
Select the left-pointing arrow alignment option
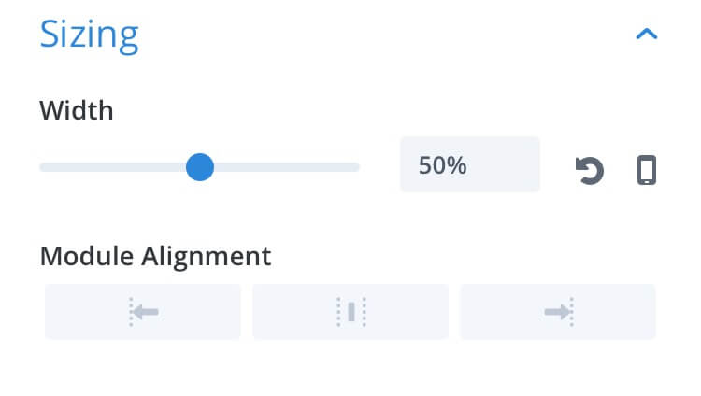143,312
